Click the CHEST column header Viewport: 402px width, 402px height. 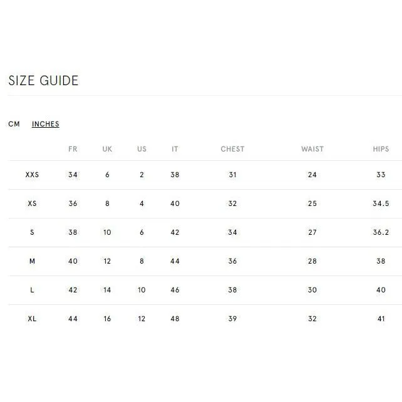[232, 149]
